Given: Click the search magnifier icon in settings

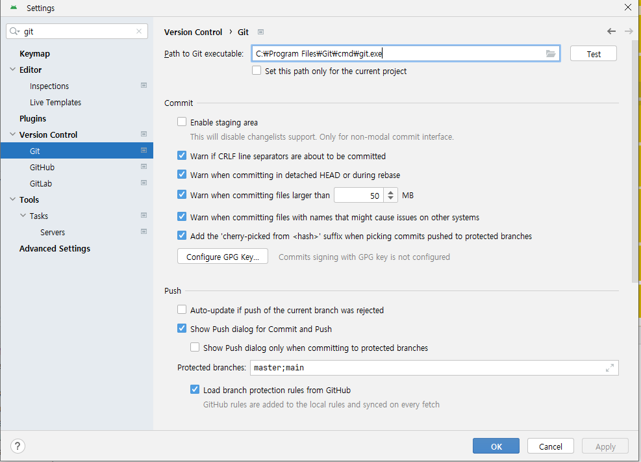Looking at the screenshot, I should 14,31.
